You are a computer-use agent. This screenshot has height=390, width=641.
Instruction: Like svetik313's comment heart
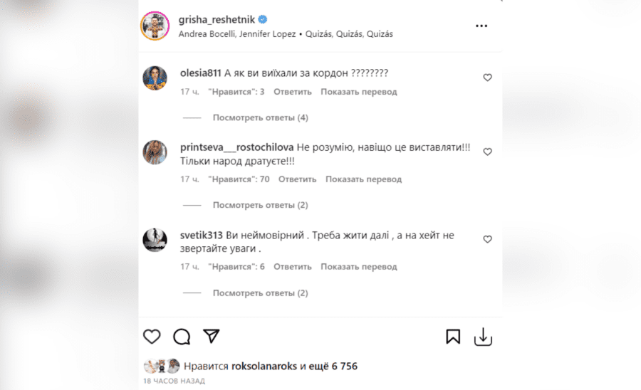coord(487,239)
